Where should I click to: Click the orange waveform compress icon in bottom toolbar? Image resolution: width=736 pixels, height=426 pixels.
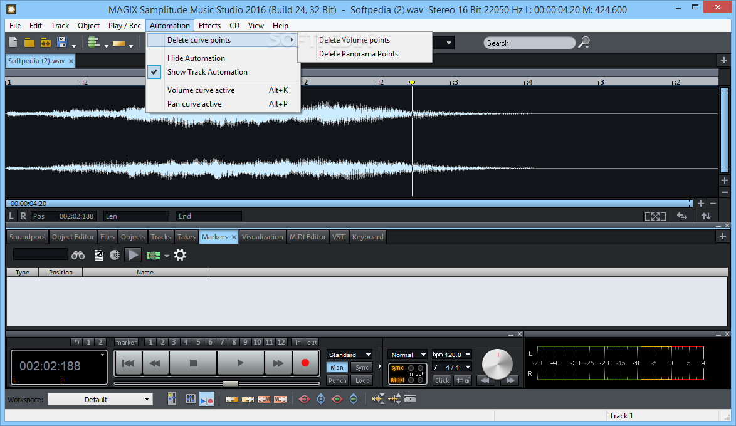378,399
